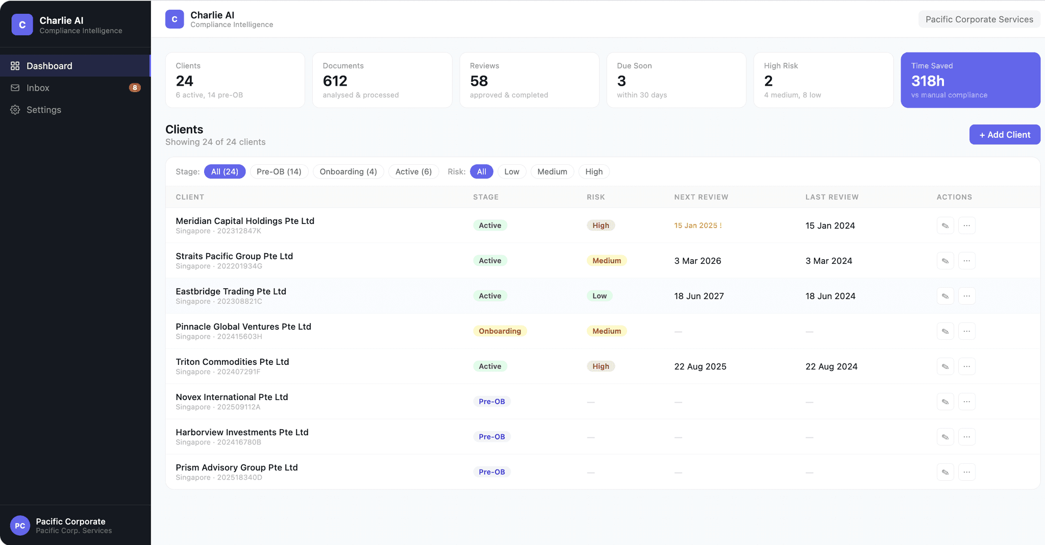This screenshot has width=1045, height=545.
Task: Open Meridian Capital Holdings Pte Ltd client
Action: pos(245,221)
